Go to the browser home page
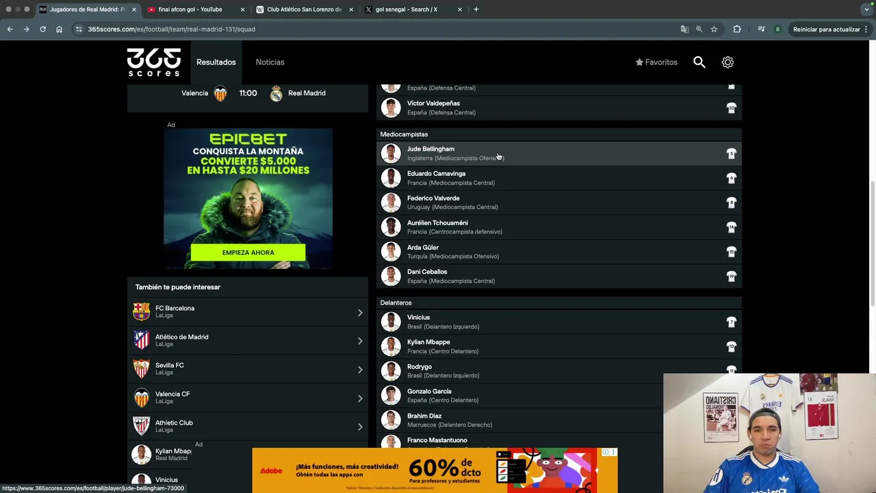Screen dimensions: 876x493 pyautogui.click(x=59, y=29)
